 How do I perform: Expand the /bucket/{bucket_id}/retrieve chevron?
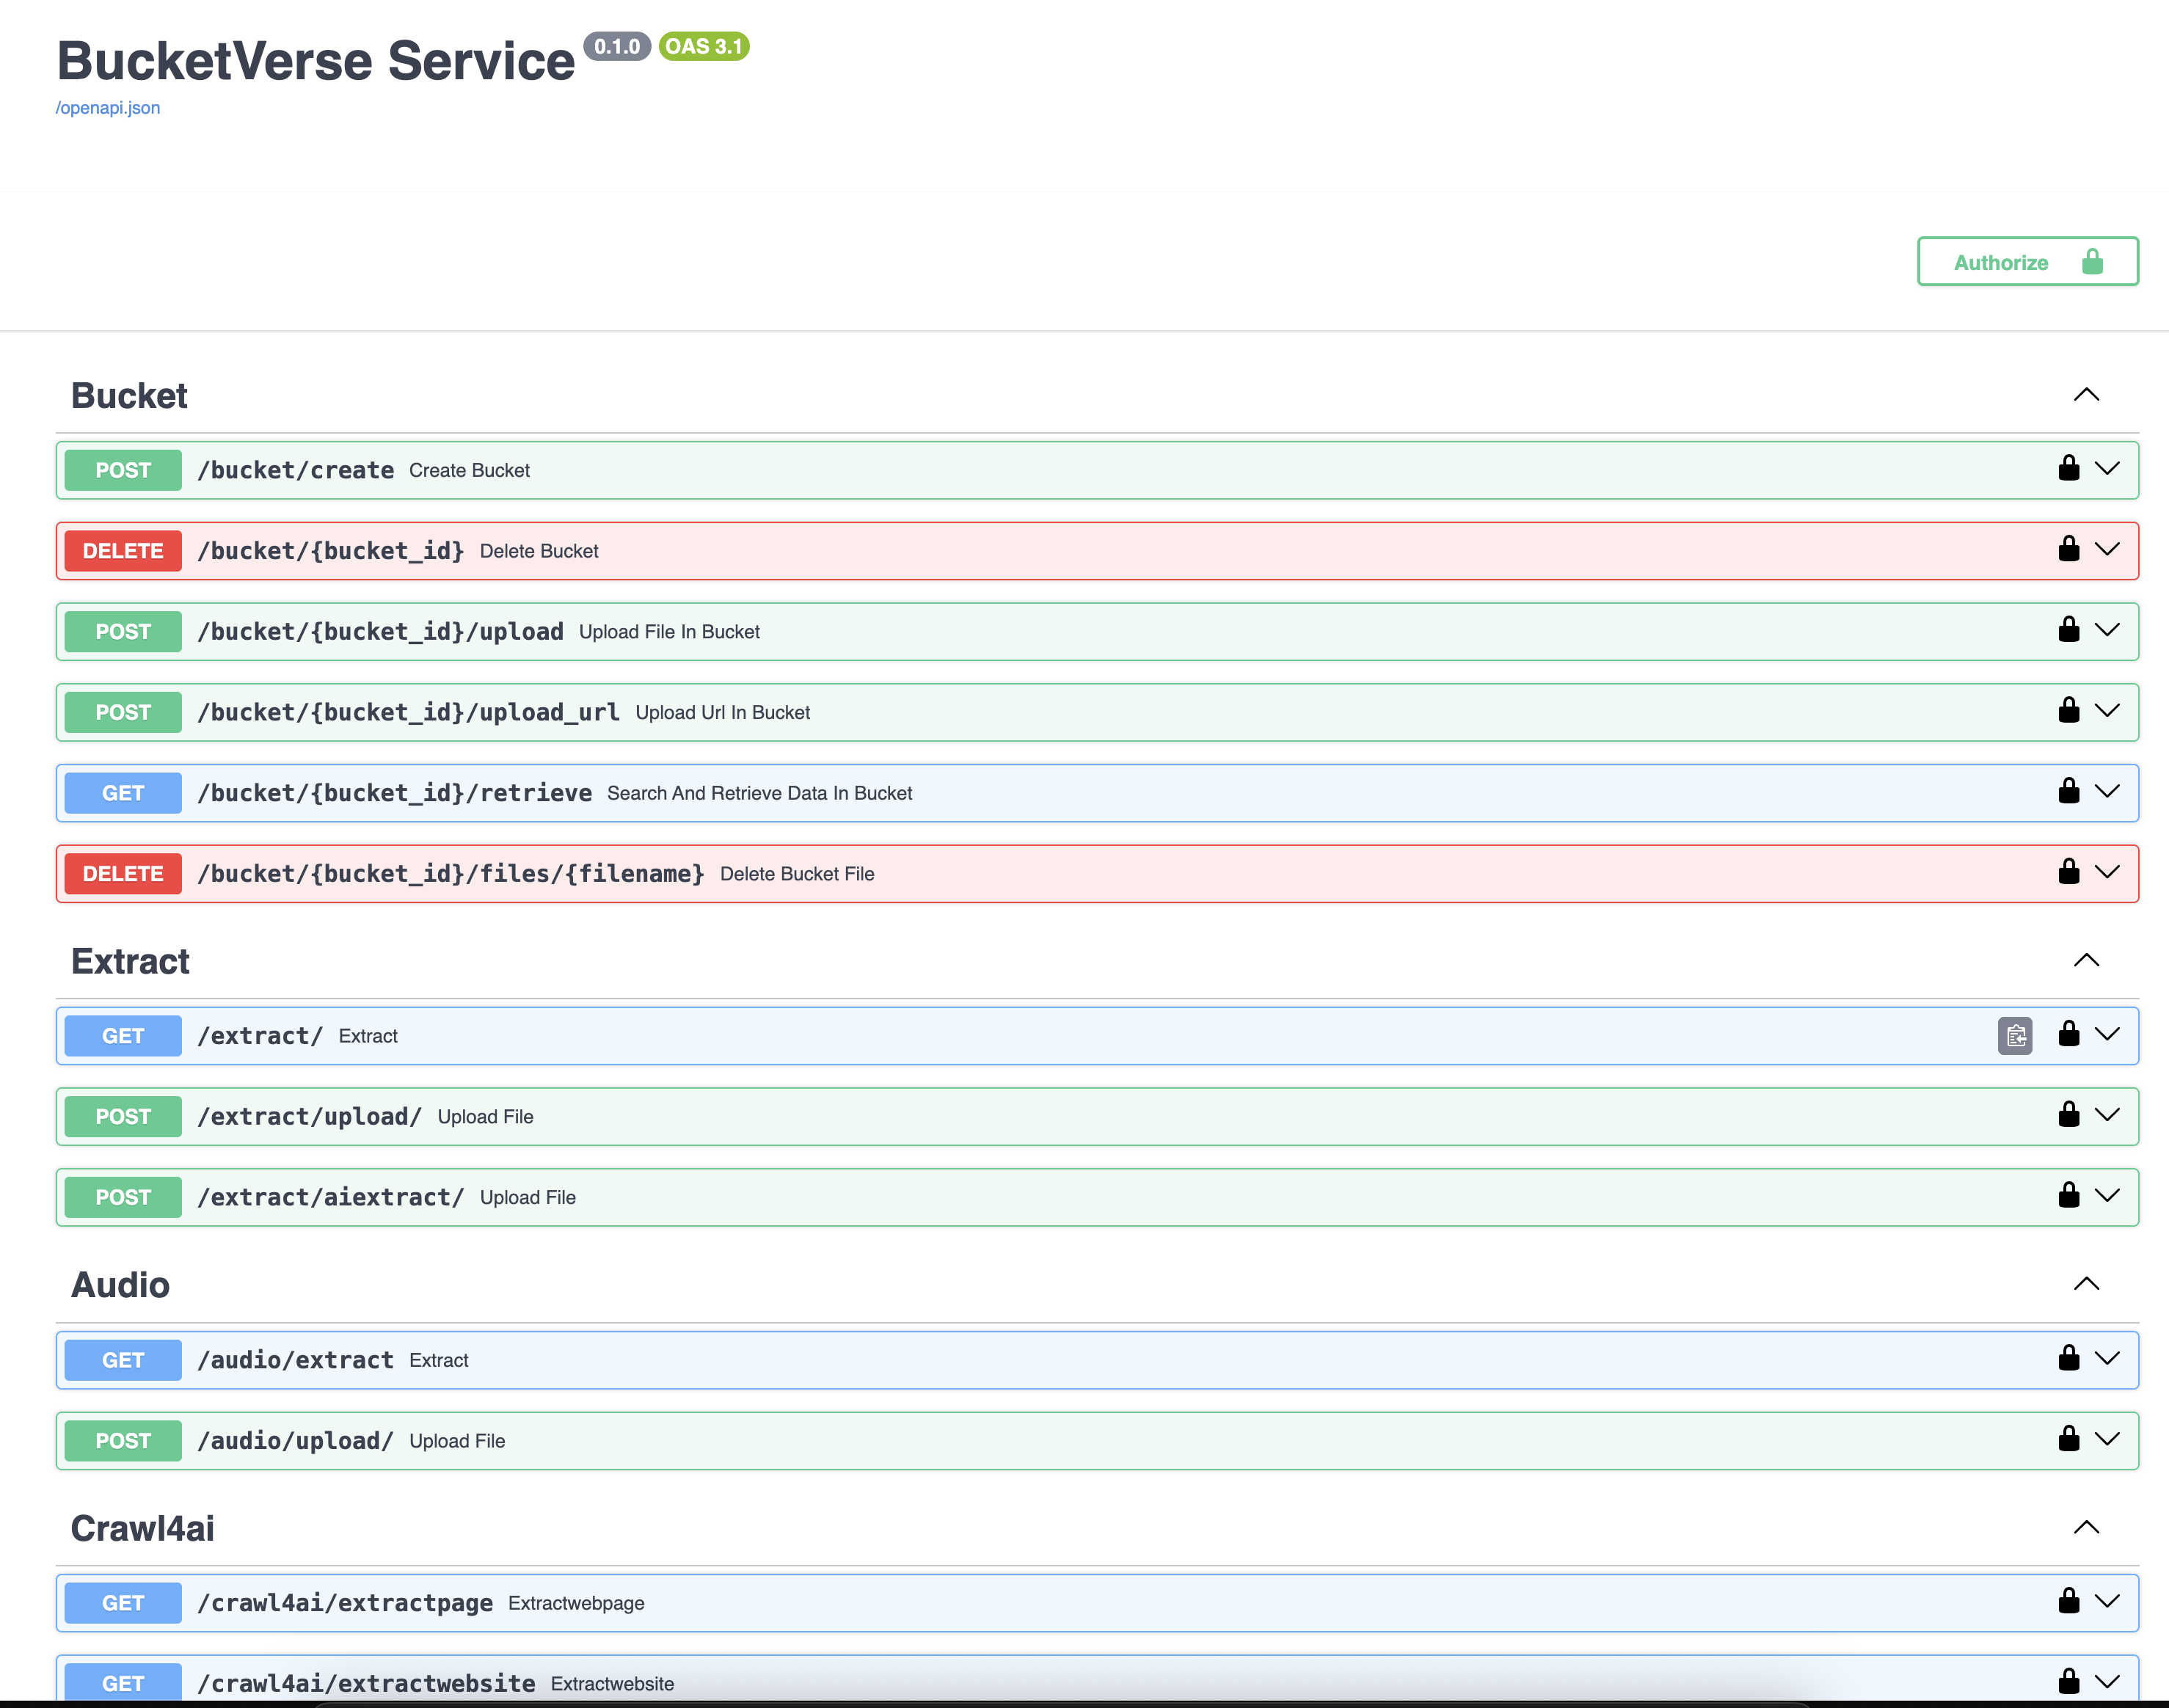2107,792
